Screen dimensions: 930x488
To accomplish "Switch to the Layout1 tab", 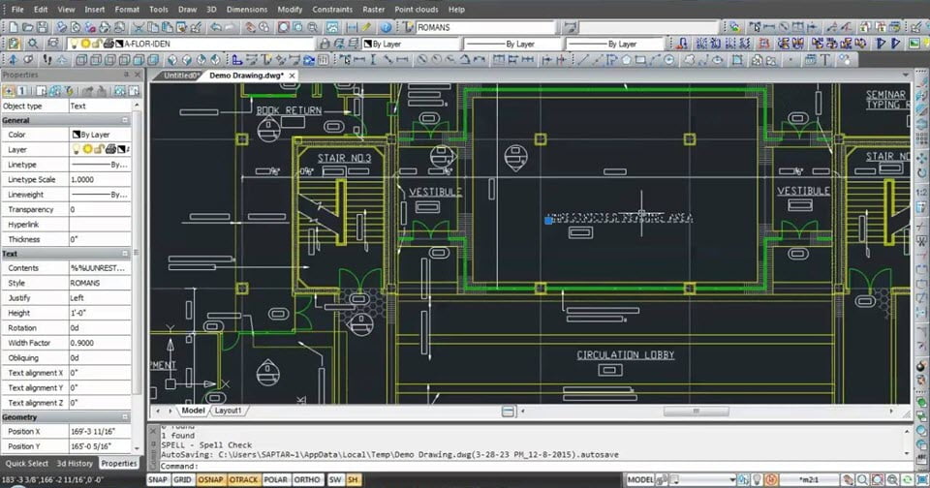I will coord(228,411).
